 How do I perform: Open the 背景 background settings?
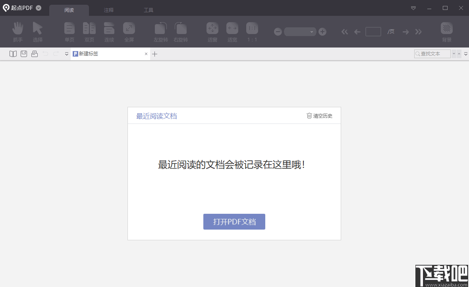click(446, 32)
